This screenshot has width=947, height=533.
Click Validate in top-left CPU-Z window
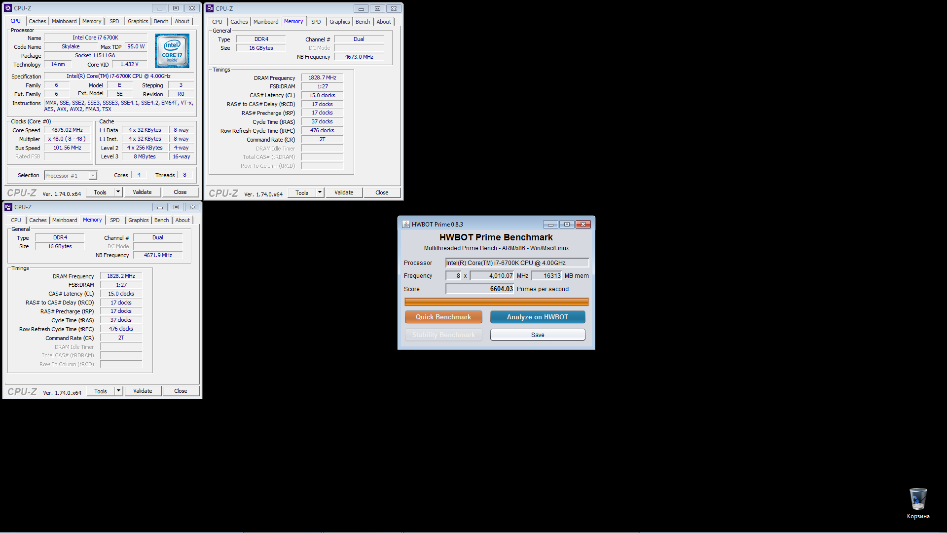click(142, 192)
